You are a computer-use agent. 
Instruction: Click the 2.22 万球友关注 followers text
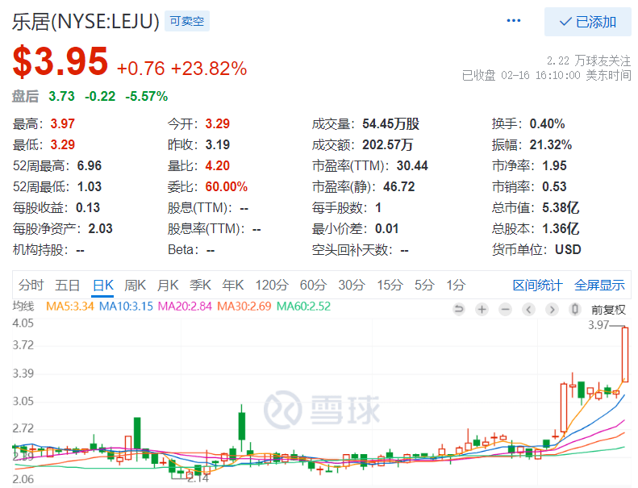tap(588, 61)
